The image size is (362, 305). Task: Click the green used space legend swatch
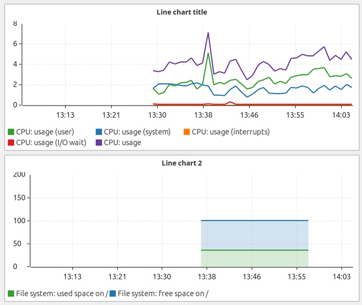tap(11, 293)
